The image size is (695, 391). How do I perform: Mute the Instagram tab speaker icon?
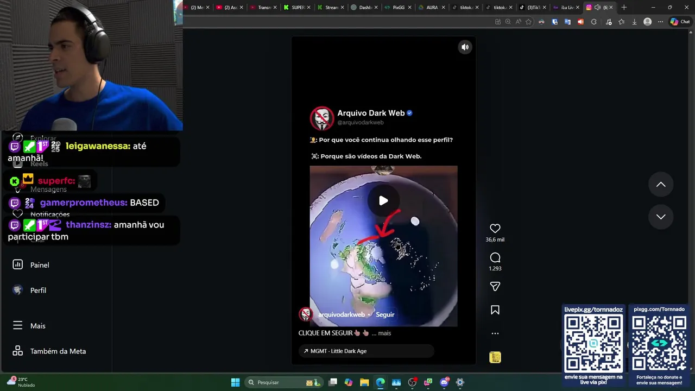click(597, 7)
